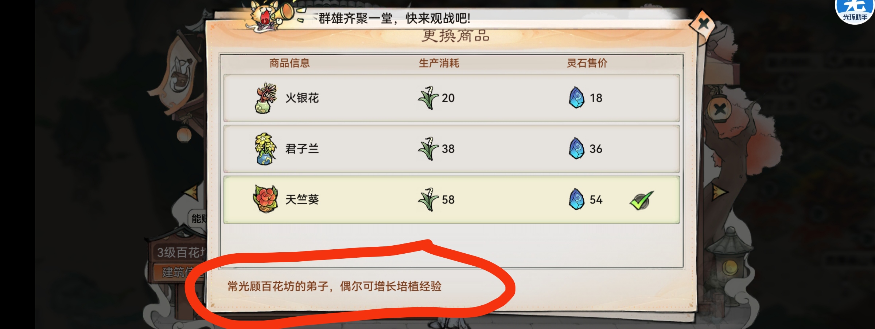Click the blue spirit stone icon beside 18

tap(577, 98)
